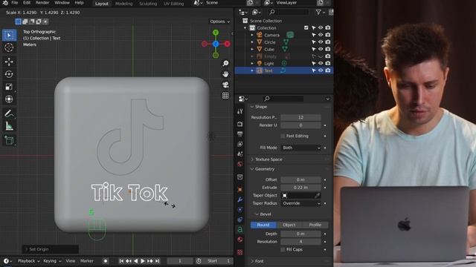Select the Transform tool
Image resolution: width=476 pixels, height=267 pixels.
9,99
